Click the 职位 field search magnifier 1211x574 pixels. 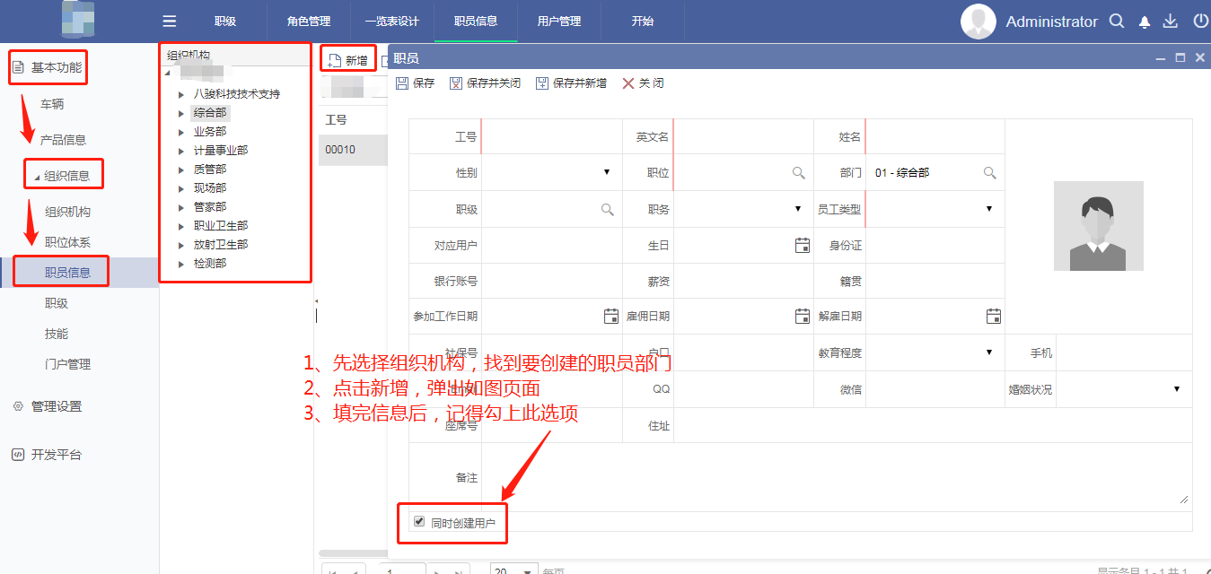click(x=798, y=173)
